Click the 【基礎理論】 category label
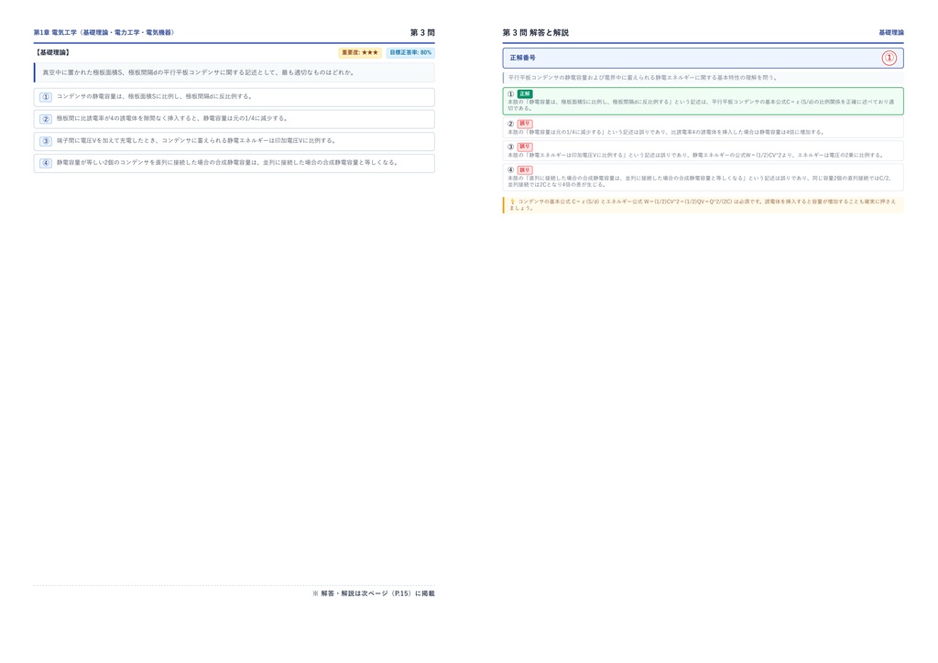Screen dimensions: 938x663 click(52, 52)
